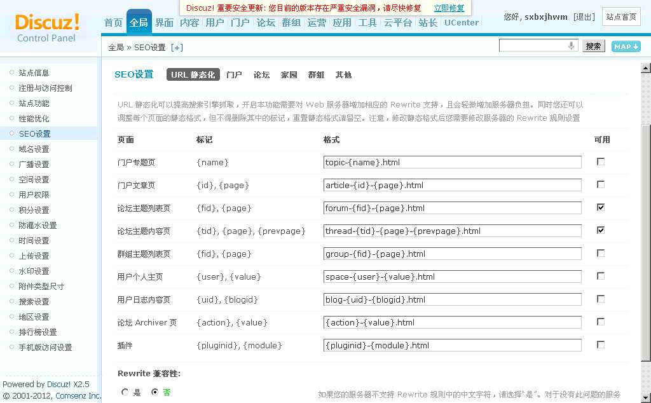Image resolution: width=651 pixels, height=403 pixels.
Task: Click the Discuz! Control Panel logo
Action: [x=48, y=27]
